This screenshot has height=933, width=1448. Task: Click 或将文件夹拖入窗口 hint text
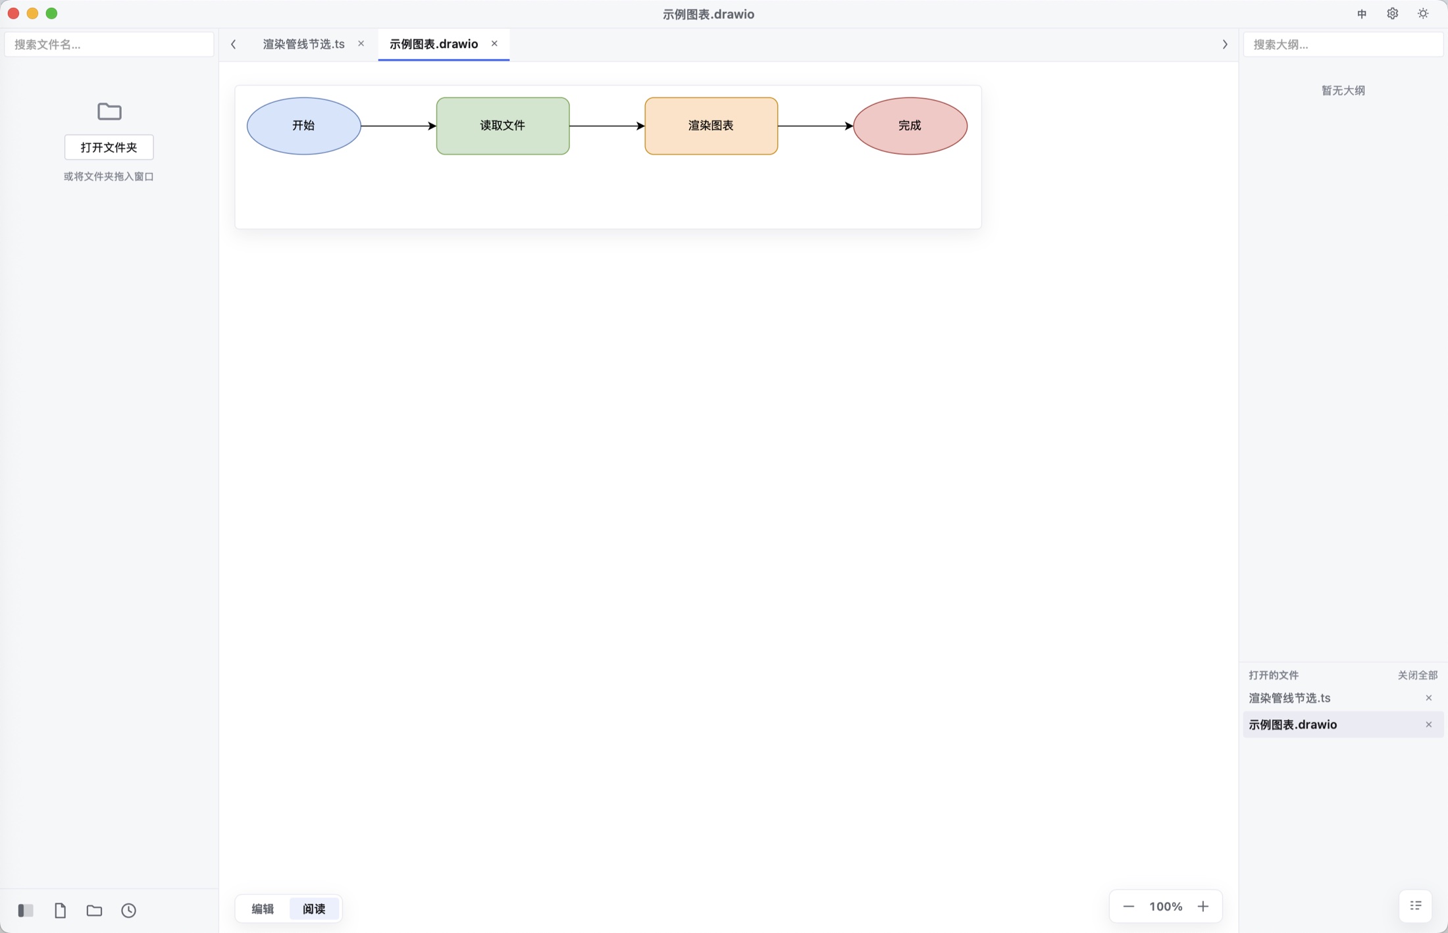point(109,176)
